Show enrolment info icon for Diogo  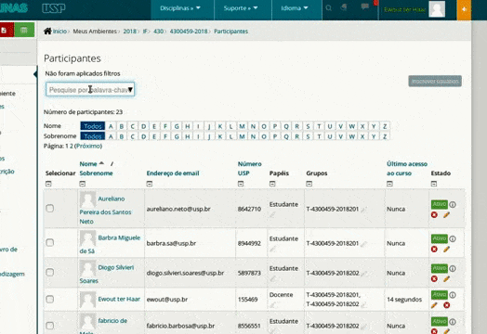click(x=453, y=268)
